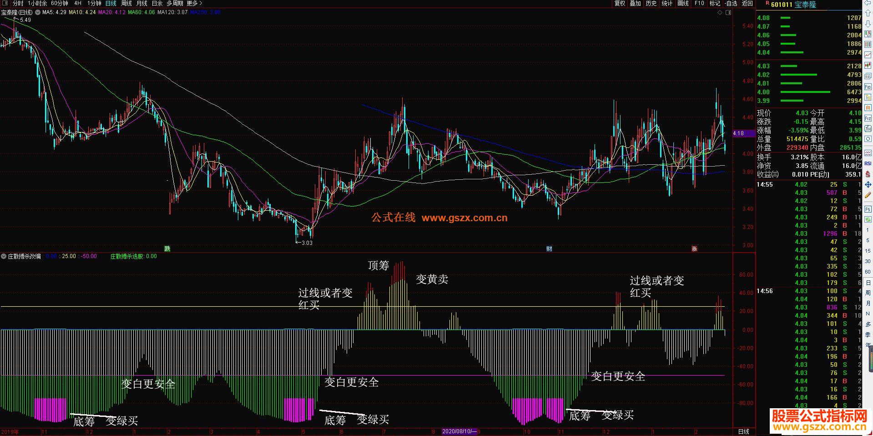The width and height of the screenshot is (873, 436).
Task: Select the 周 weekly period in sidebar
Action: tap(868, 293)
